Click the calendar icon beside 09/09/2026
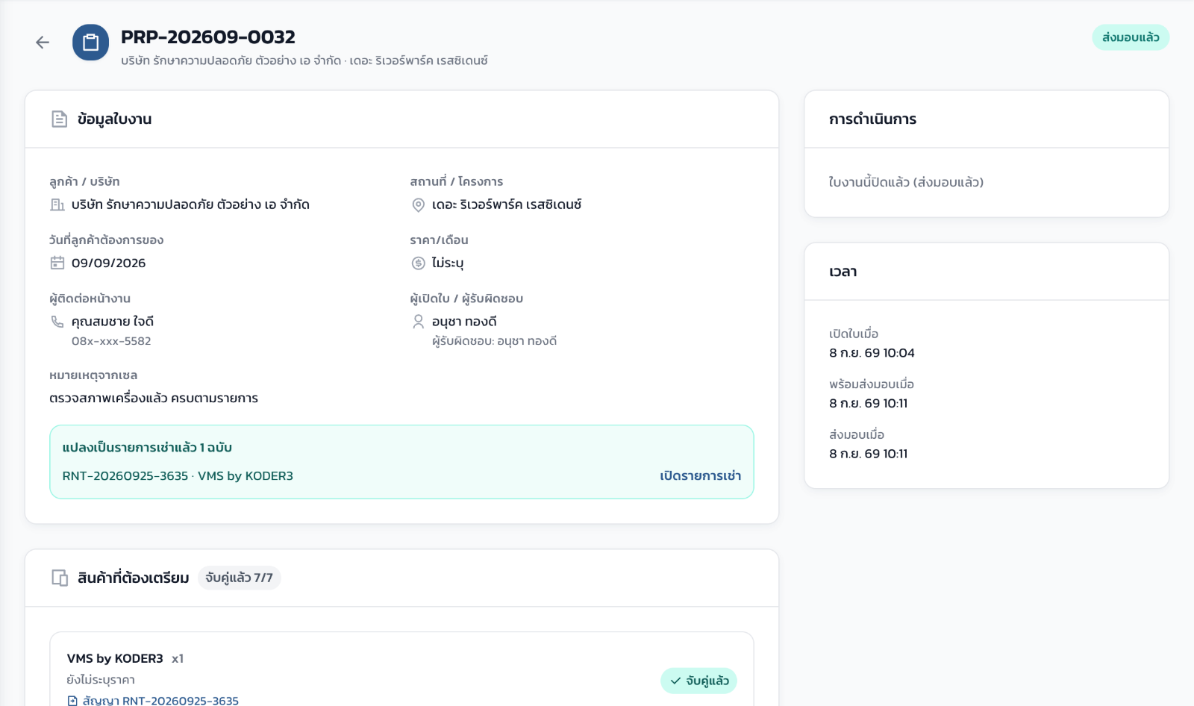The width and height of the screenshot is (1194, 706). pos(57,263)
